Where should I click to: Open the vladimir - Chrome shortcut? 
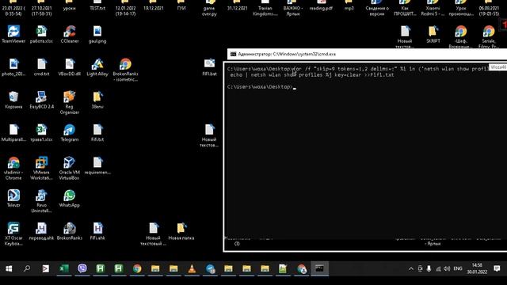tap(13, 168)
